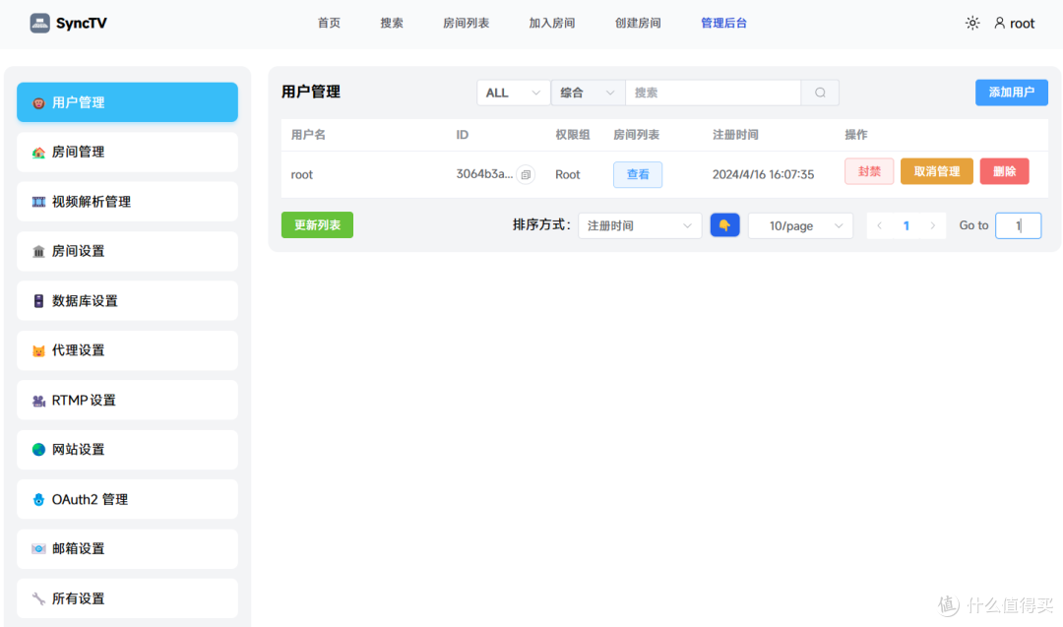
Task: Click the SyncTV logo
Action: click(x=67, y=22)
